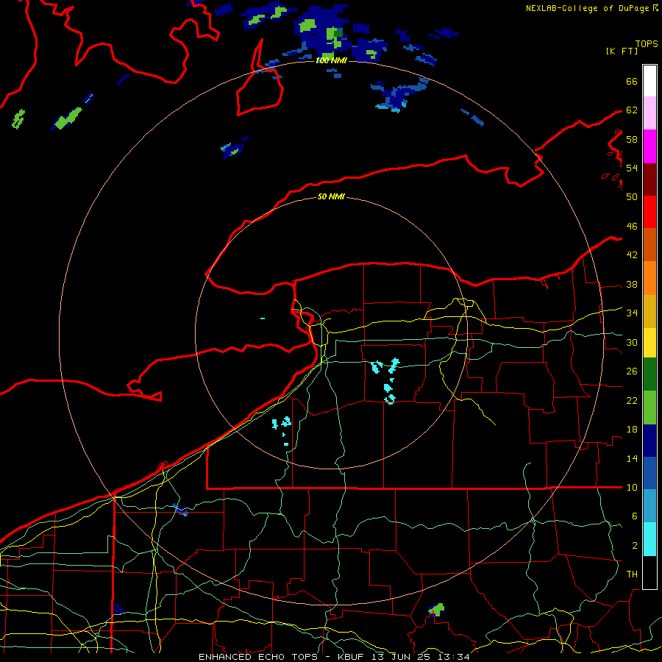
Task: Click the legend value 14
Action: pyautogui.click(x=632, y=458)
